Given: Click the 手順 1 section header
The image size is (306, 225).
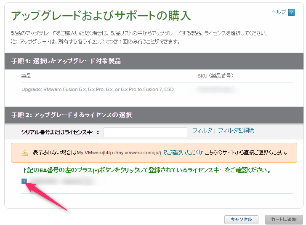Looking at the screenshot, I should coord(154,61).
